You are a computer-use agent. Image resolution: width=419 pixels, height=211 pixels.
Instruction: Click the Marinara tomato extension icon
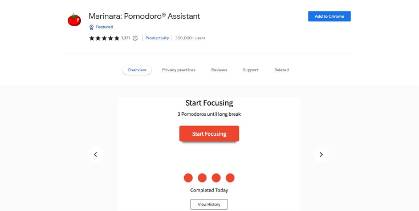click(74, 19)
